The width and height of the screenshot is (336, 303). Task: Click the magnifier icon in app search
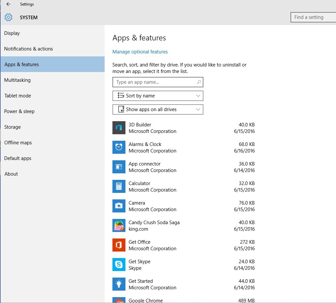(199, 82)
